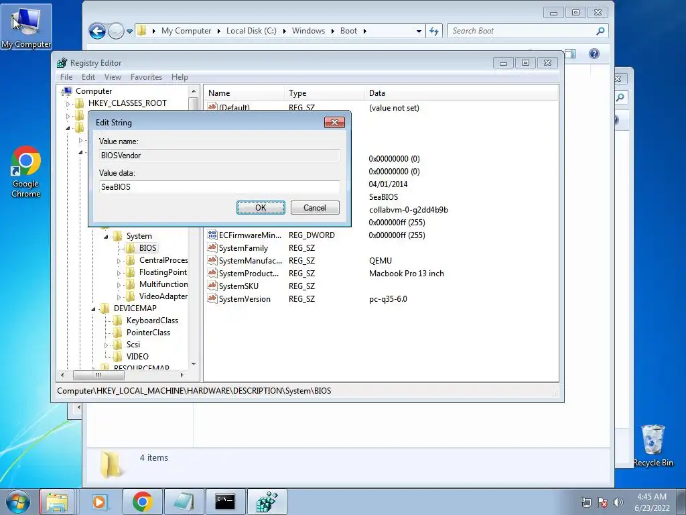Open Chrome from the taskbar

(142, 502)
